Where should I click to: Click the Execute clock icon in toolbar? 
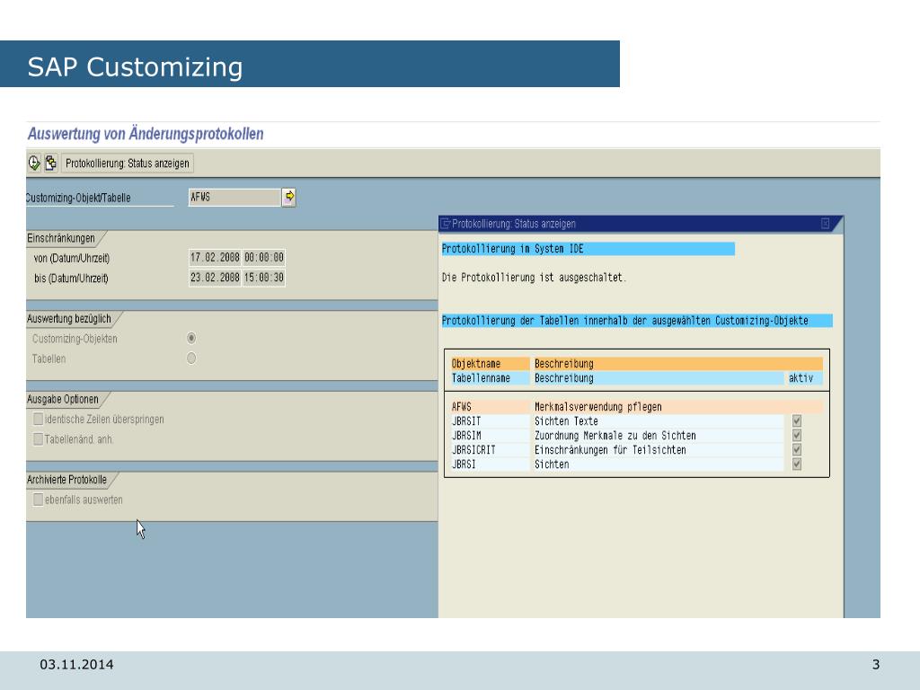click(x=34, y=164)
